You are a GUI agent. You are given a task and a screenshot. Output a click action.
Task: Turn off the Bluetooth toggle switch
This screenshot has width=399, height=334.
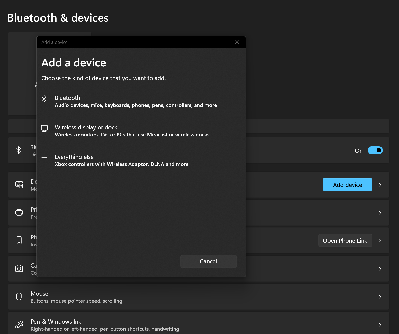tap(375, 150)
